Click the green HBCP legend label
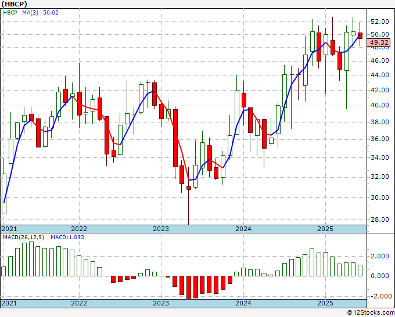The image size is (395, 317). [x=10, y=12]
